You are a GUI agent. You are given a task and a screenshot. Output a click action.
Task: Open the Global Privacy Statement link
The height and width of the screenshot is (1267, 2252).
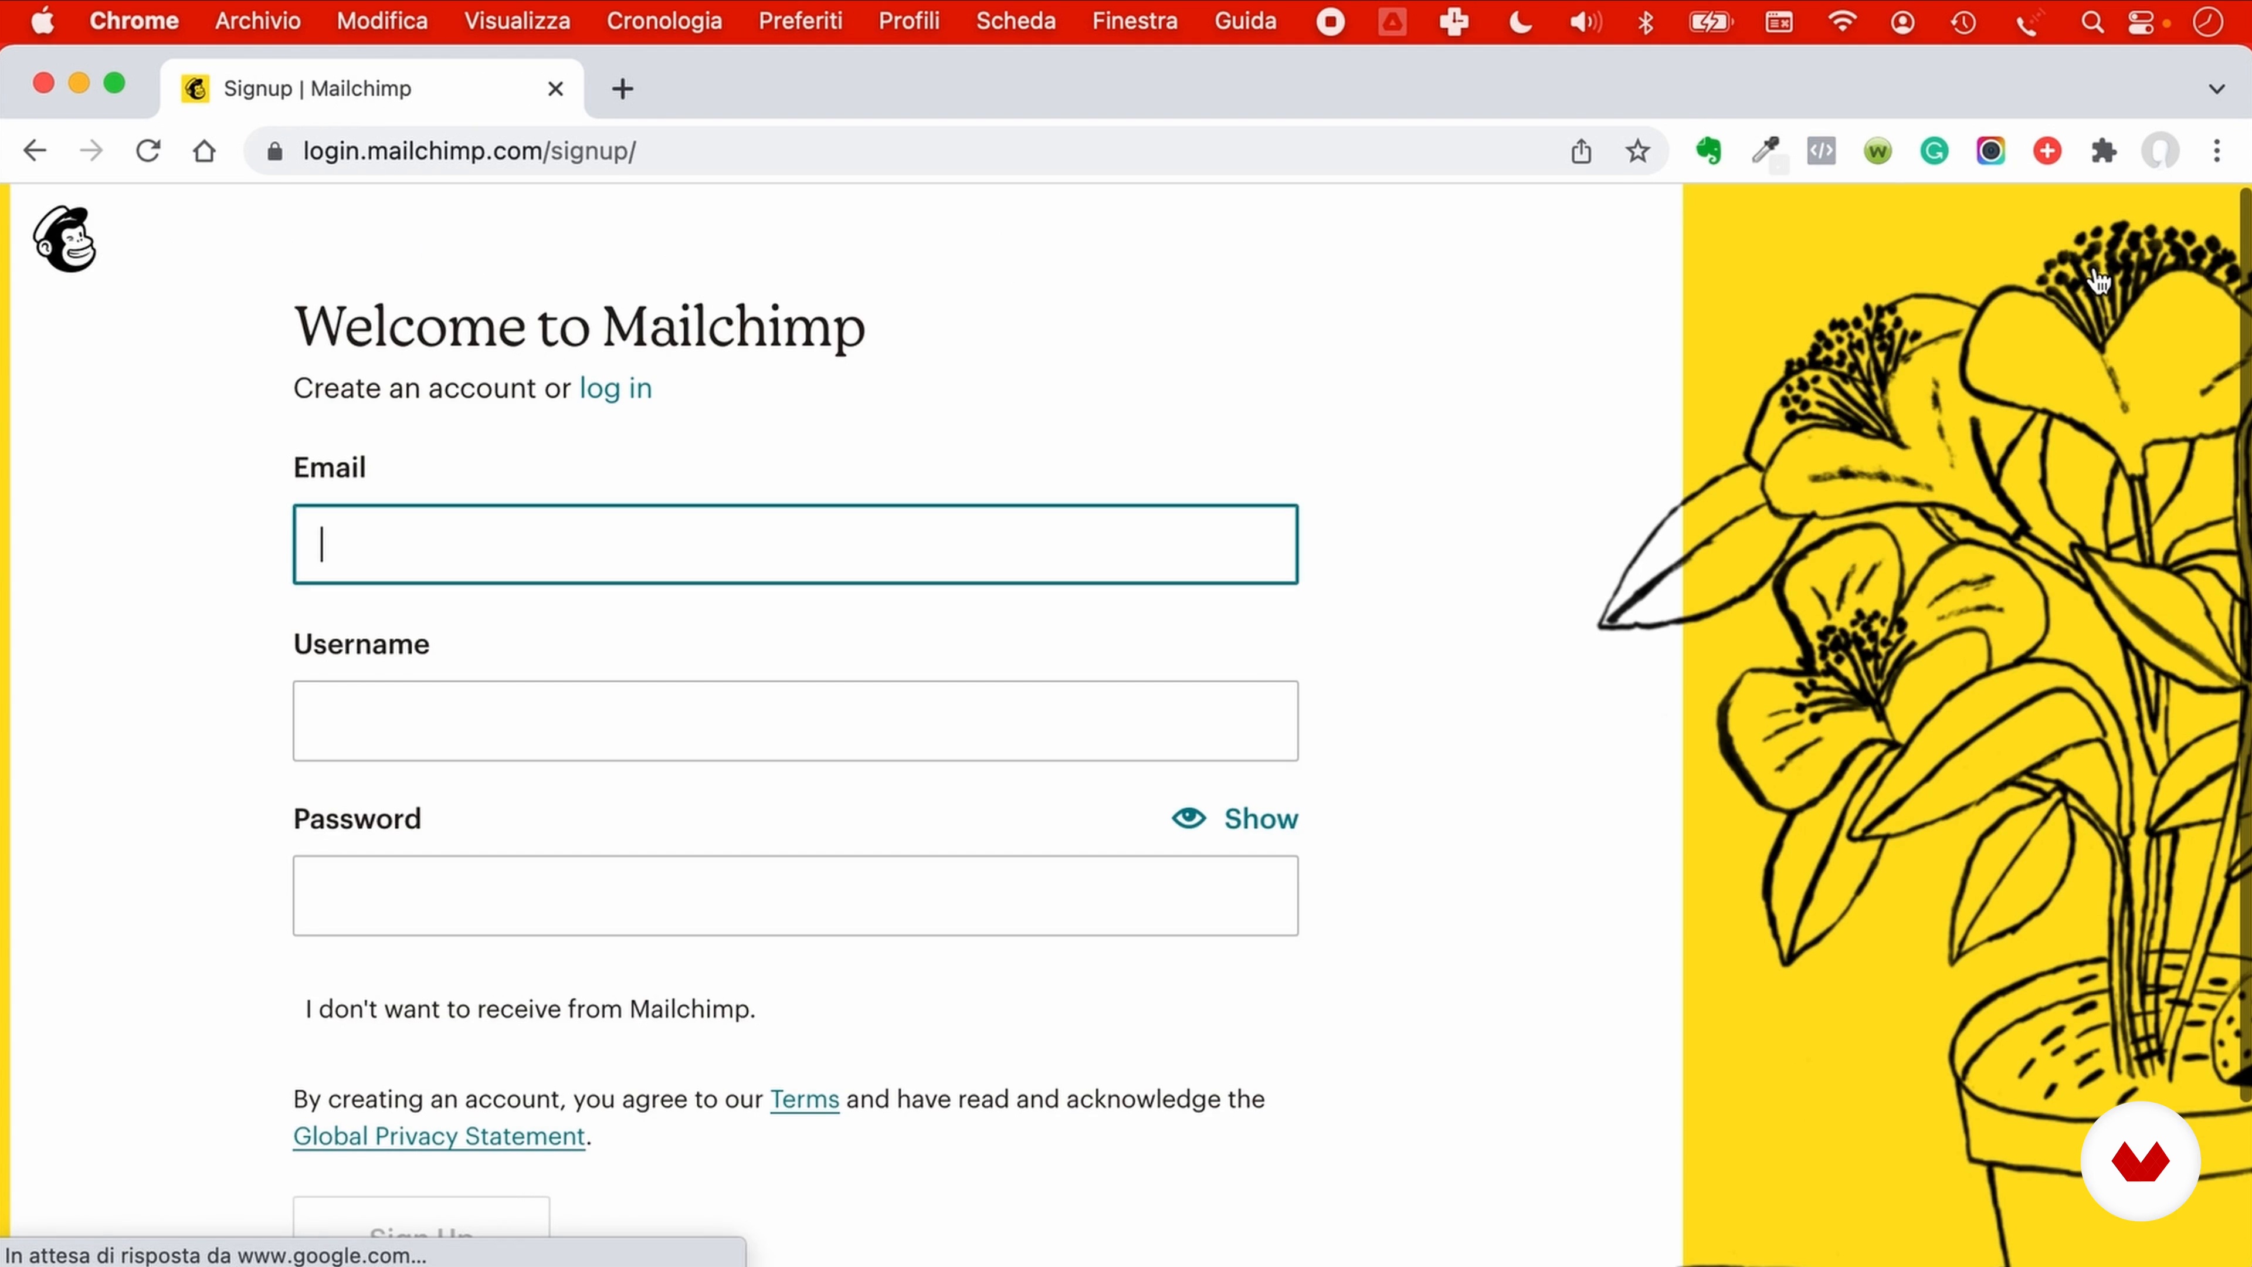point(439,1136)
